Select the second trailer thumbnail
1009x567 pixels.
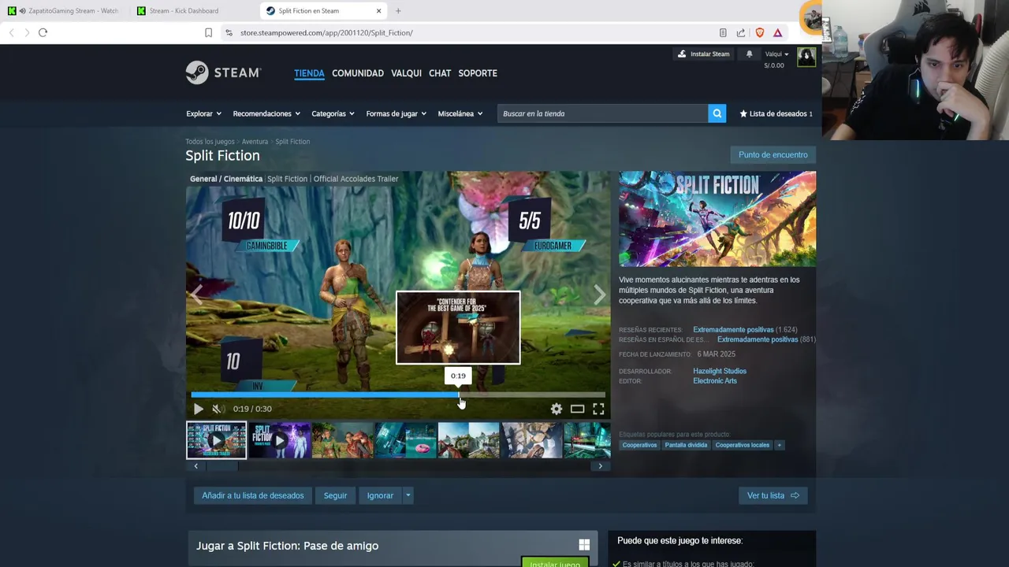[279, 440]
